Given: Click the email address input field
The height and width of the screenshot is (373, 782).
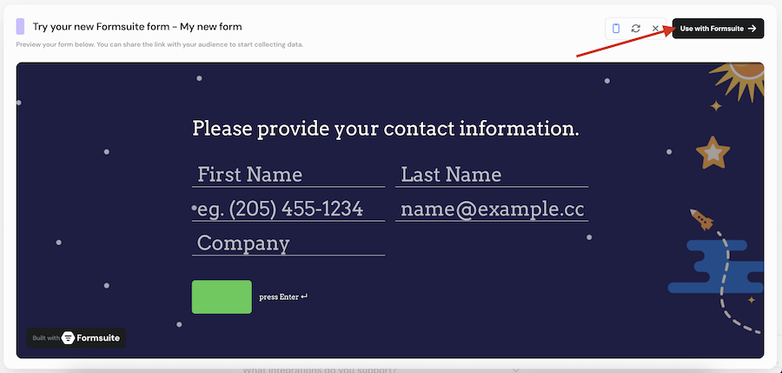Looking at the screenshot, I should [x=492, y=210].
